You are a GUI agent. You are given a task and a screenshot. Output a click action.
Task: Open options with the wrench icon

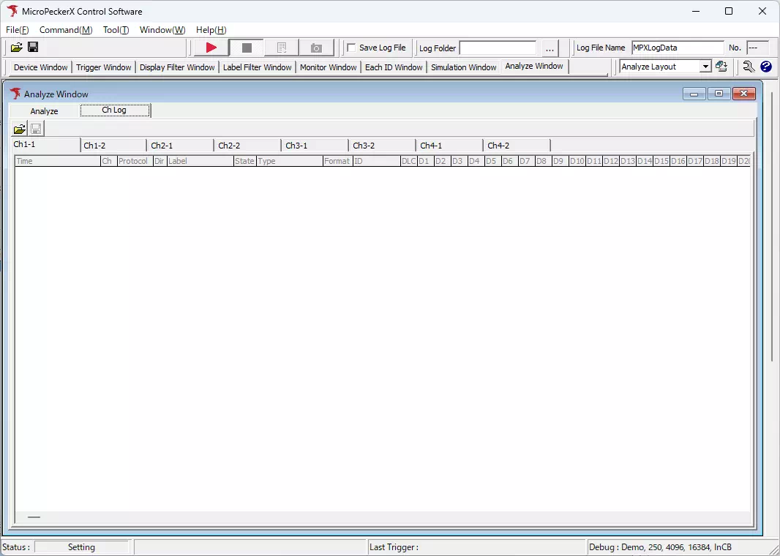pyautogui.click(x=748, y=67)
